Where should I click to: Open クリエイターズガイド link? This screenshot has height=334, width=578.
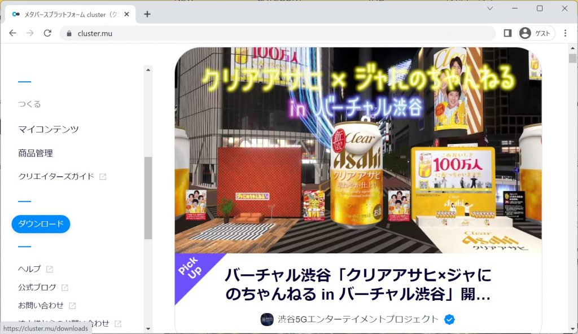point(56,176)
